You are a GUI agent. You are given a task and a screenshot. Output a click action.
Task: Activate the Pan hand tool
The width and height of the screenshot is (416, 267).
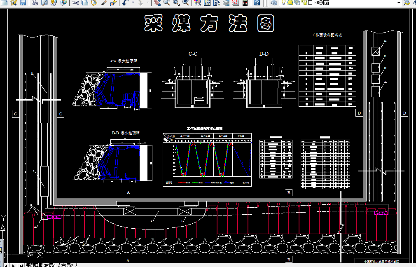(x=157, y=2)
